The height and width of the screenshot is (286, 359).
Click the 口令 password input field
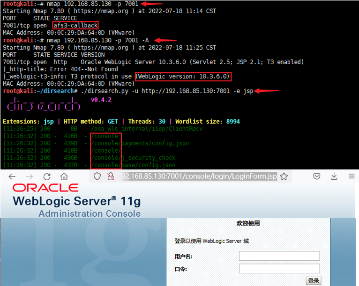point(279,268)
